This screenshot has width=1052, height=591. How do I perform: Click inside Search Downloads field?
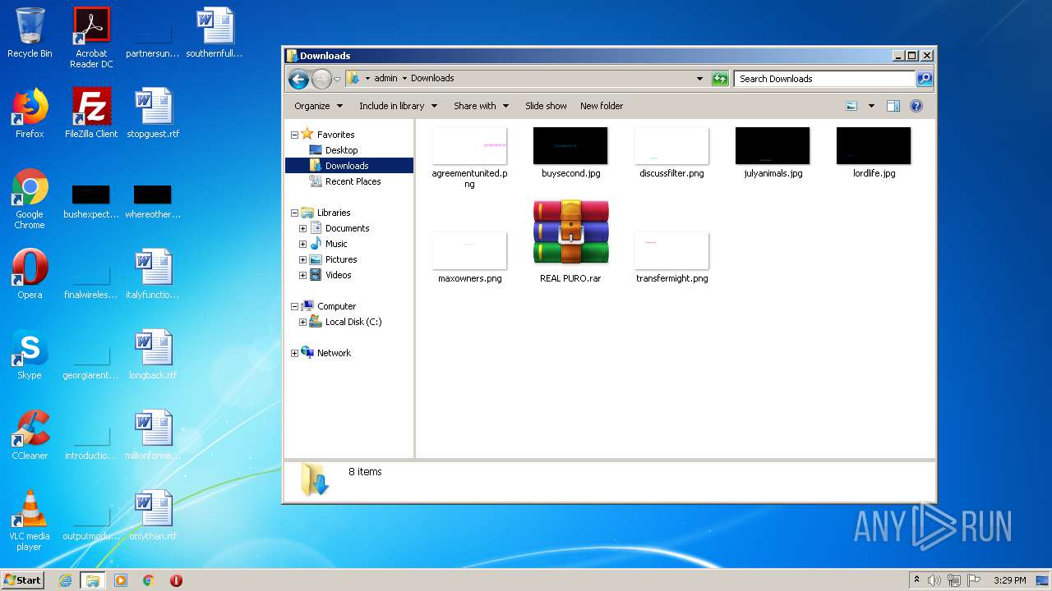(x=824, y=79)
